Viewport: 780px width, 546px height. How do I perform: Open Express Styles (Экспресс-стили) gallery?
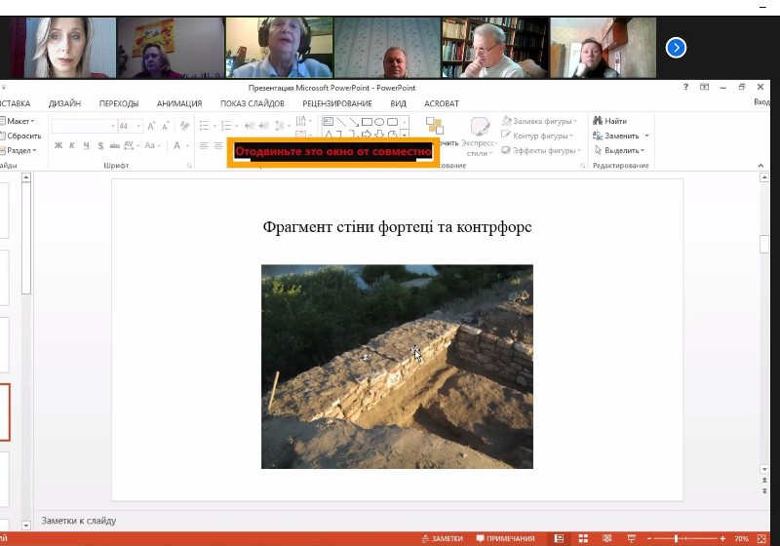point(480,136)
